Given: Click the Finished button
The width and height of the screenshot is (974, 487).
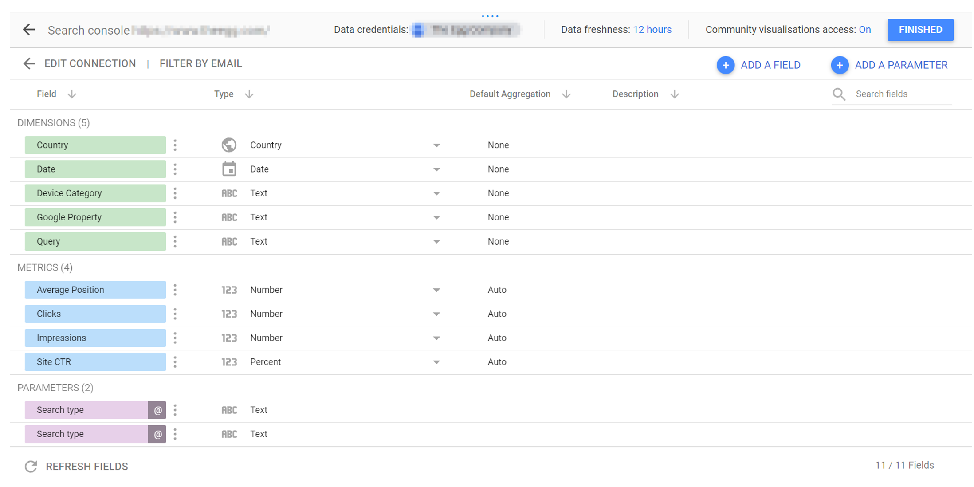Looking at the screenshot, I should point(920,30).
